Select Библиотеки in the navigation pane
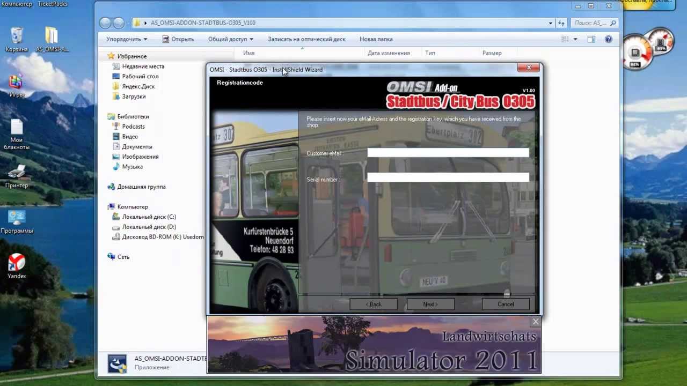687x386 pixels. pyautogui.click(x=128, y=116)
